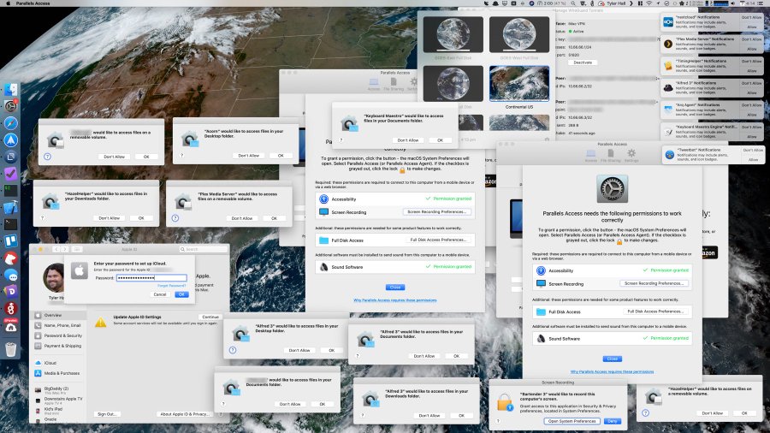
Task: Click Forgot Password link in iCloud dialog
Action: tap(171, 285)
